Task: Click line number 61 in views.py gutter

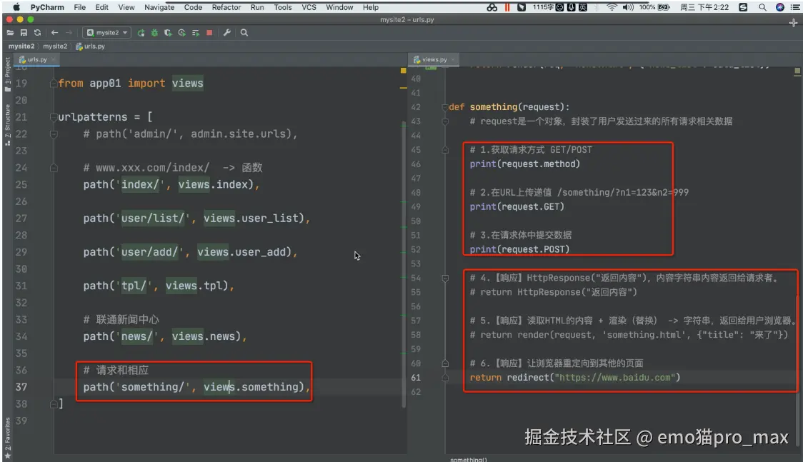Action: click(x=416, y=378)
